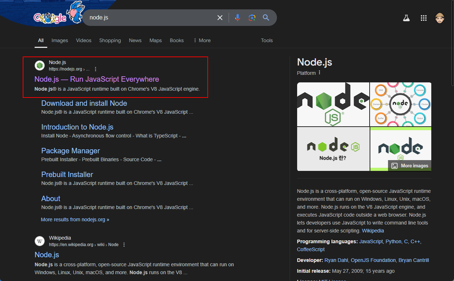454x281 pixels.
Task: Open the About sitelink
Action: pos(50,199)
